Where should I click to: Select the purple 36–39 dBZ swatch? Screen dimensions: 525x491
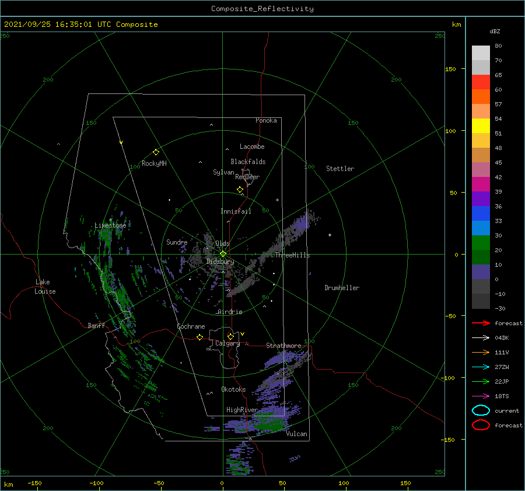pos(481,199)
